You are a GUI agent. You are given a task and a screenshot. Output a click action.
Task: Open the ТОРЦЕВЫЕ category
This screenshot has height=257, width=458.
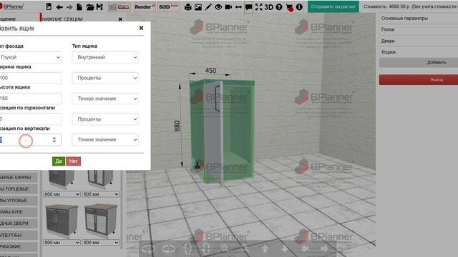pos(19,188)
